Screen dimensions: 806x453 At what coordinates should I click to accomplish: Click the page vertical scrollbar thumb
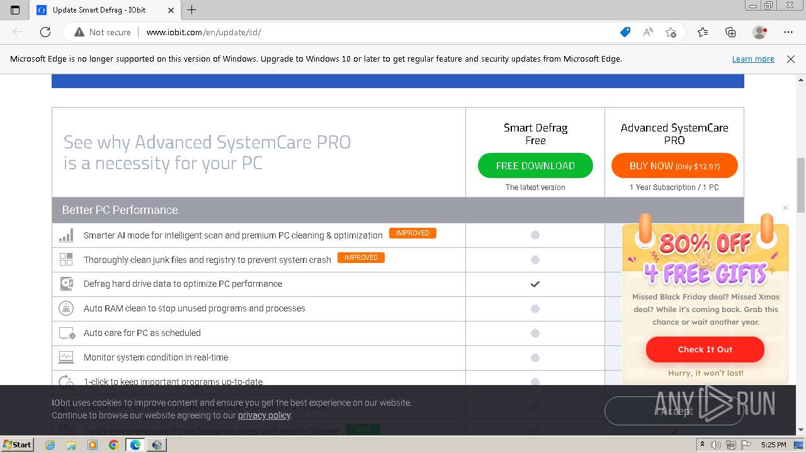(x=801, y=185)
